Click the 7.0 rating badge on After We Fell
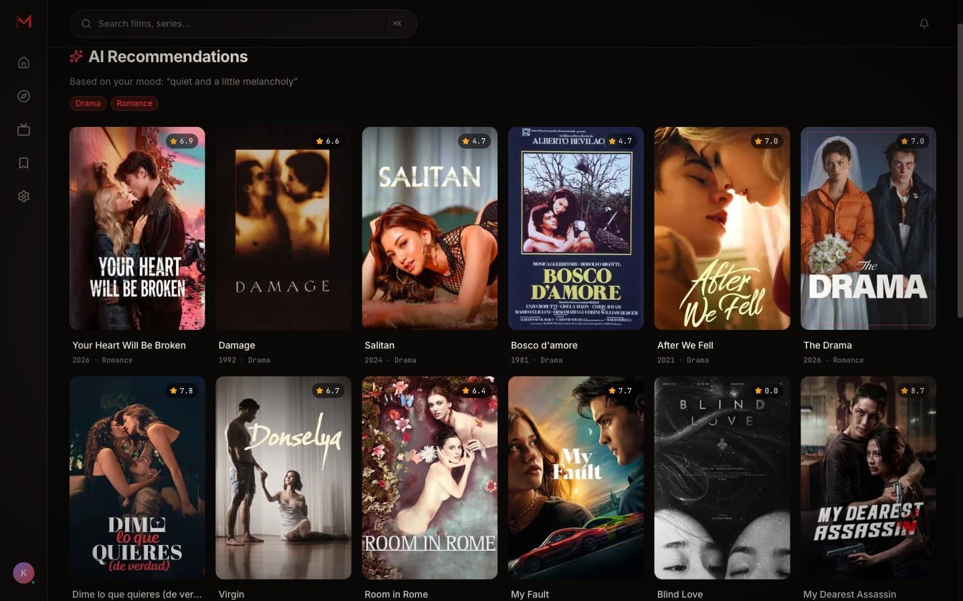The width and height of the screenshot is (963, 601). tap(766, 141)
